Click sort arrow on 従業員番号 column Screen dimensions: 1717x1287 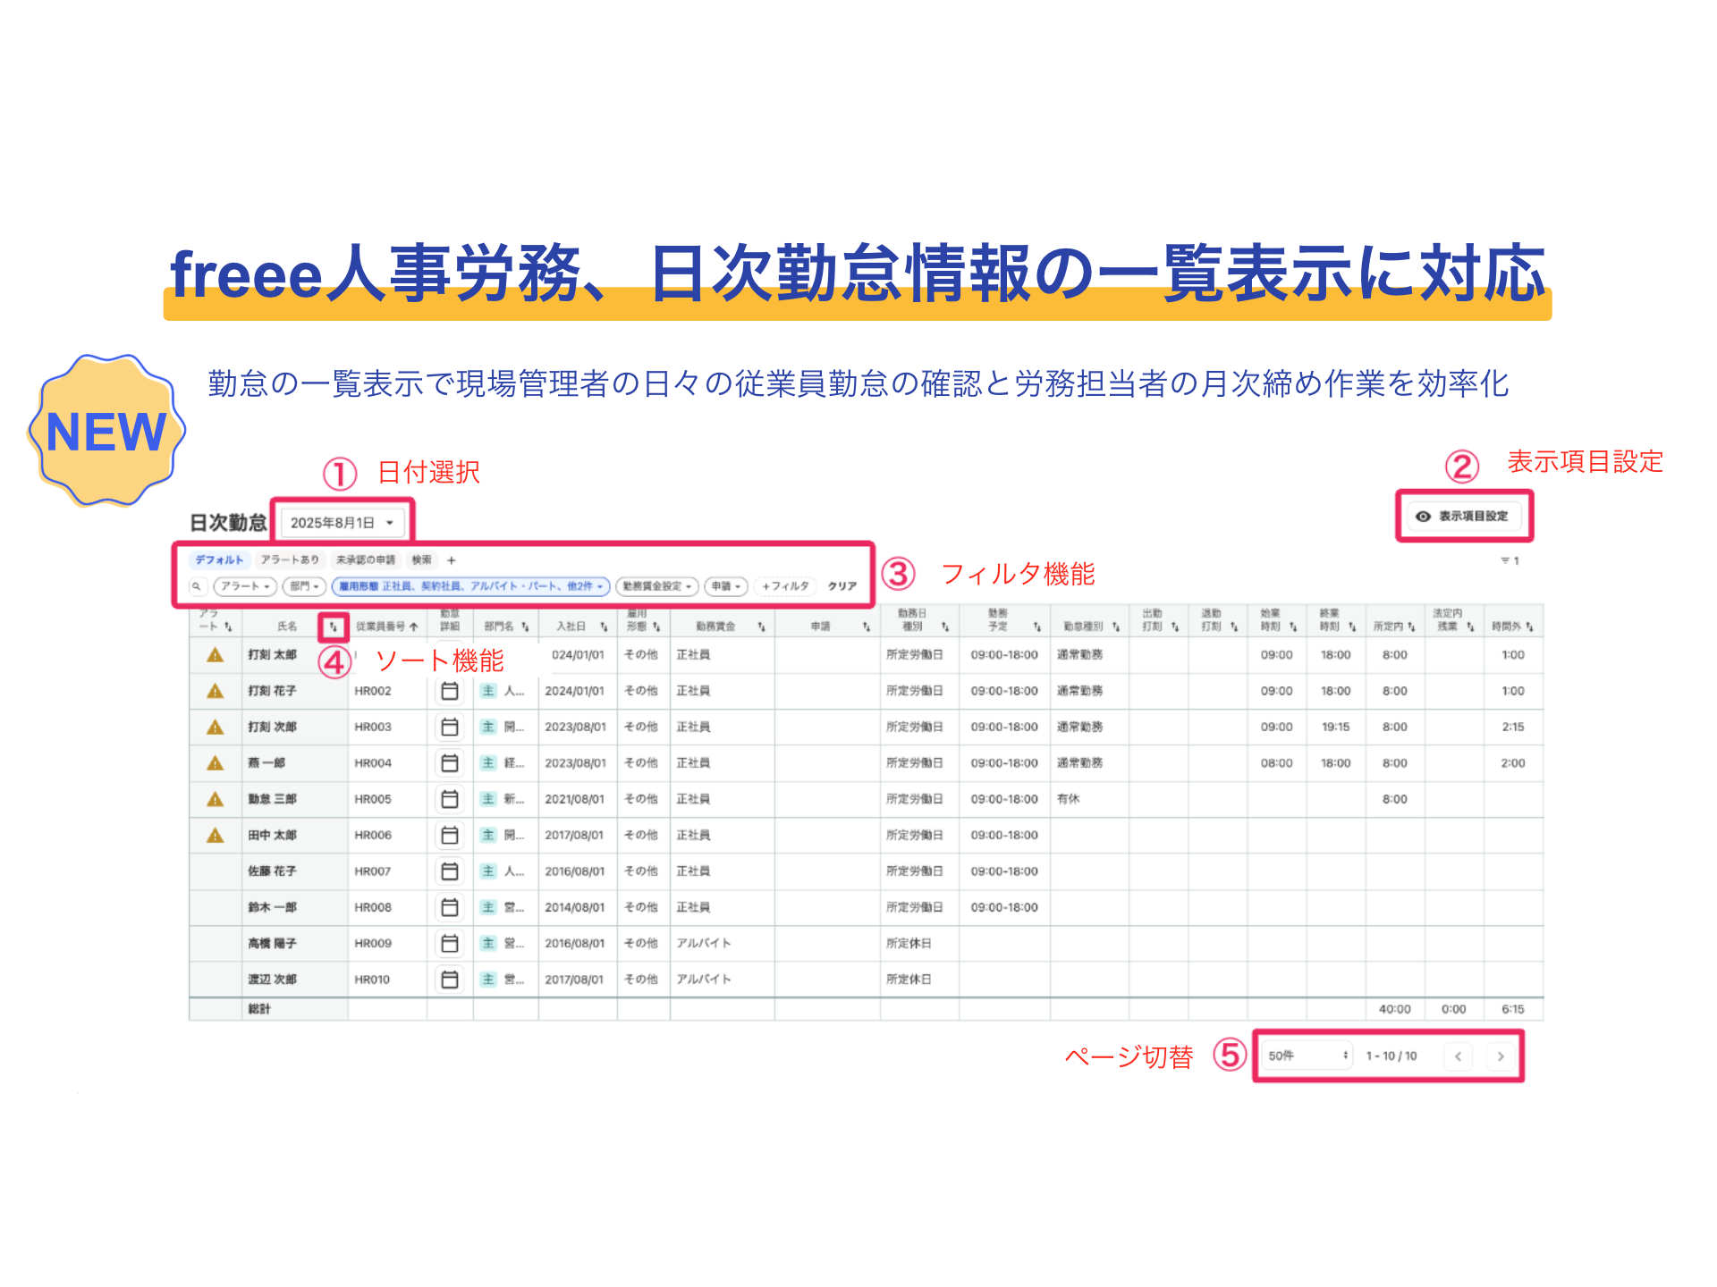point(414,627)
